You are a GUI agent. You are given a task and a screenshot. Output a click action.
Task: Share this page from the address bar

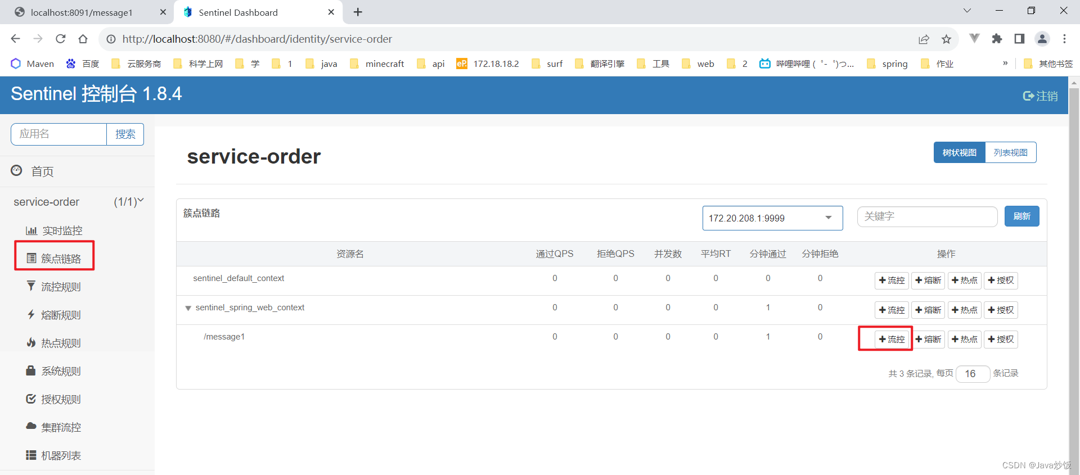coord(924,39)
